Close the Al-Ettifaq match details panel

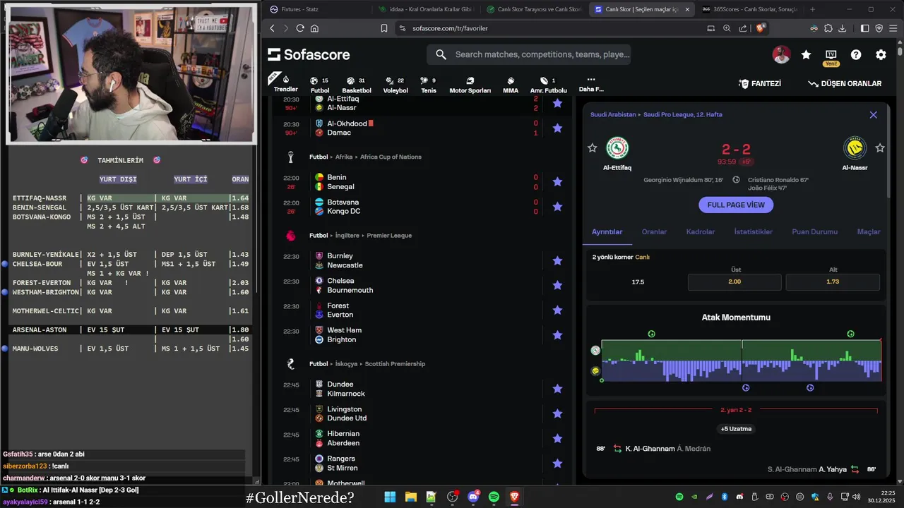[x=874, y=114]
